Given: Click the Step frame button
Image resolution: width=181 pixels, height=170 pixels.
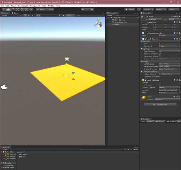Looking at the screenshot, I should (92, 10).
